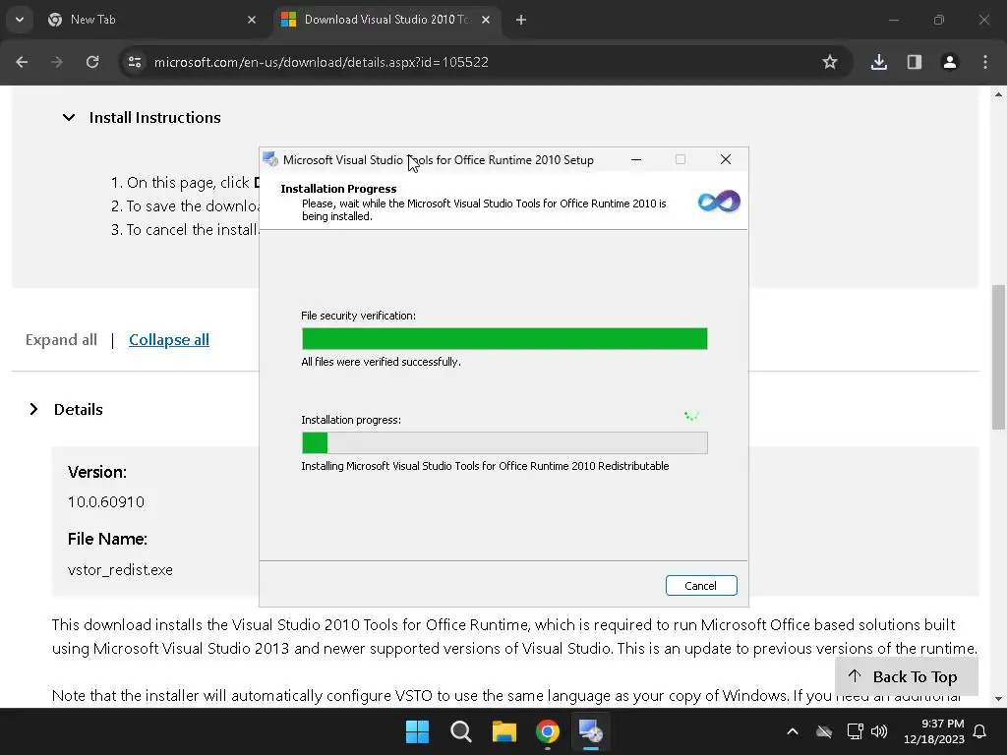This screenshot has height=755, width=1007.
Task: Show hidden system tray icons
Action: (x=793, y=731)
